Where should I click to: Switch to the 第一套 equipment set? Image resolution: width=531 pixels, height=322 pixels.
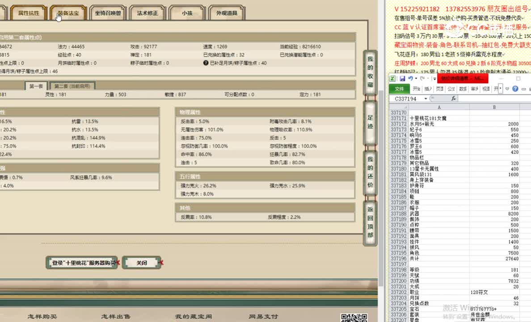[x=36, y=86]
